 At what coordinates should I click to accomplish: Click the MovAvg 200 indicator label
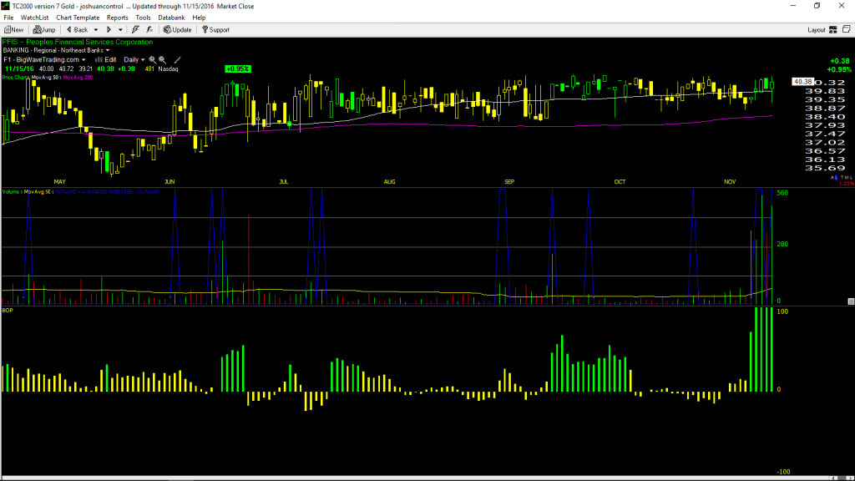point(78,78)
